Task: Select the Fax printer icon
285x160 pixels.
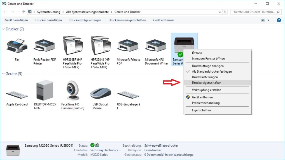Action: tap(17, 46)
